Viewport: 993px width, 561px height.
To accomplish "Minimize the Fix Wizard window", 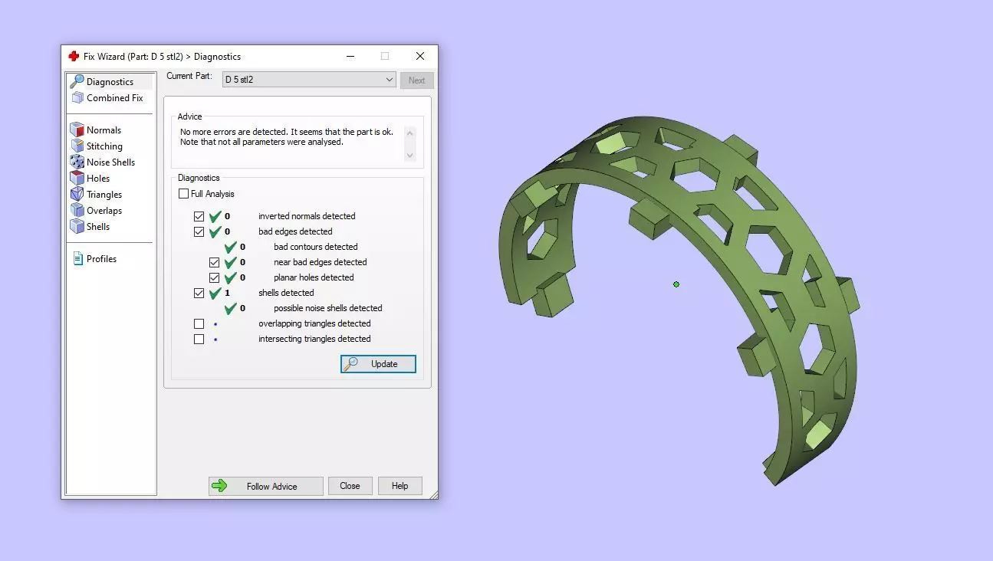I will pyautogui.click(x=350, y=56).
